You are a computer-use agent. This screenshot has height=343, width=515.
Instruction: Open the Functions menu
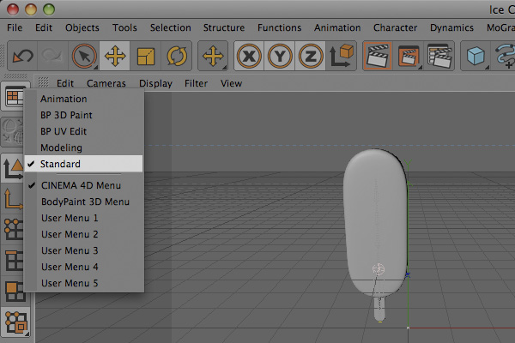[279, 27]
